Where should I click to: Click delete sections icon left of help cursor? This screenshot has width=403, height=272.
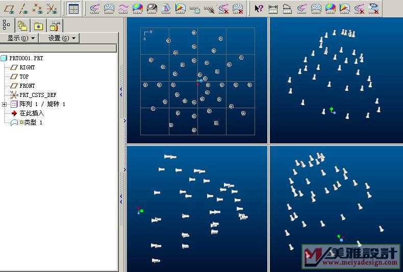tap(238, 9)
